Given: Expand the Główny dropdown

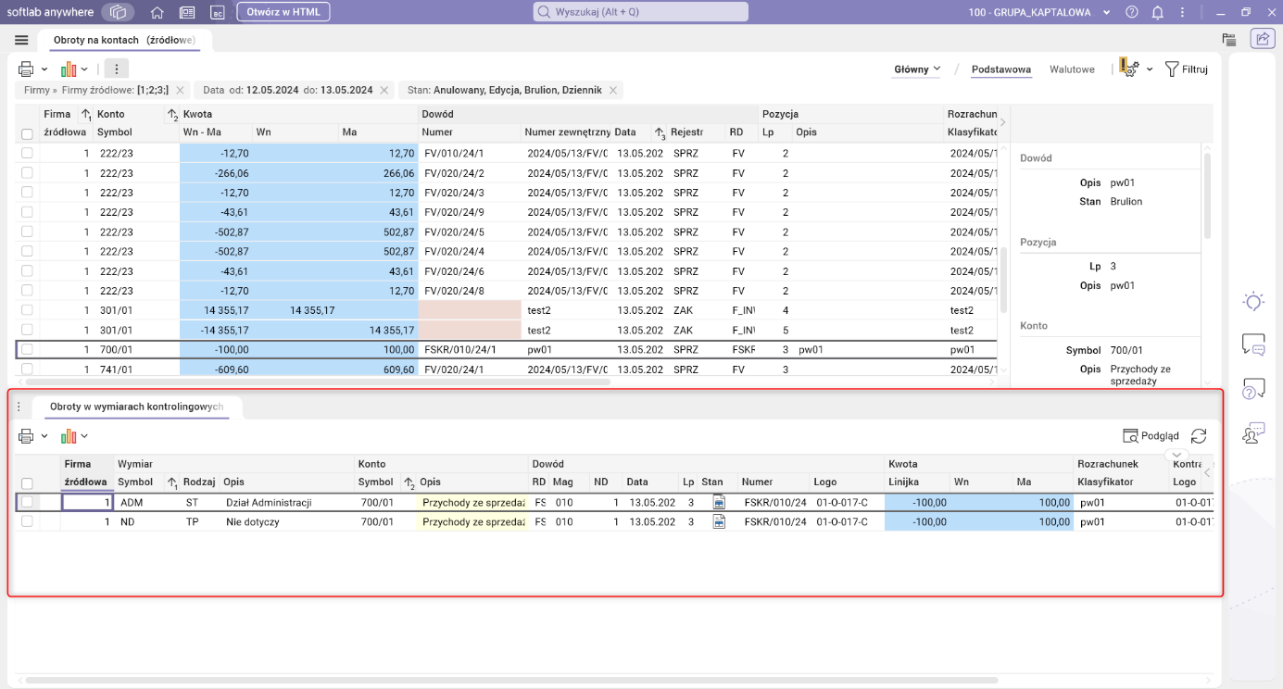Looking at the screenshot, I should 917,69.
